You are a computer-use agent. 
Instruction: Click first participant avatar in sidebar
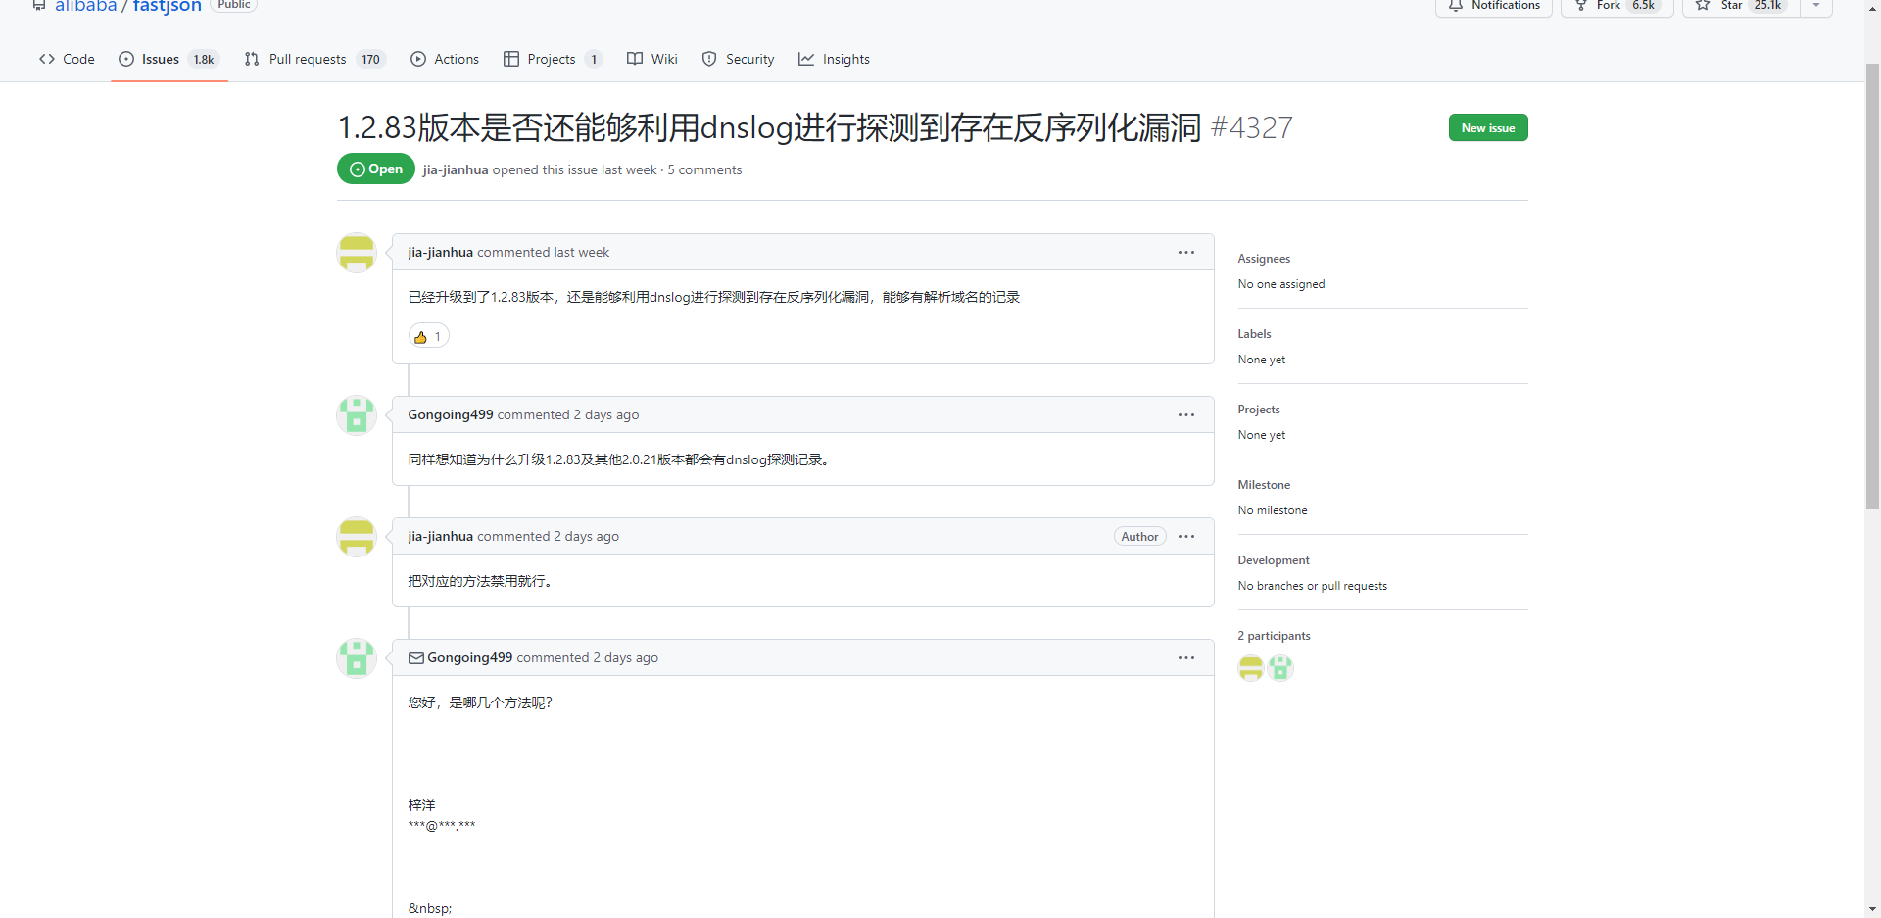1251,668
